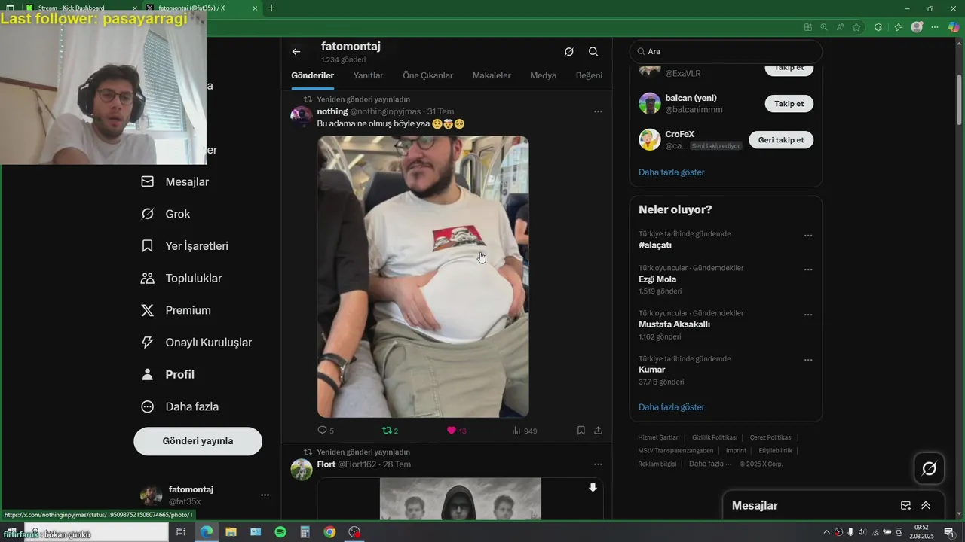
Task: Open browser settings three-dot menu
Action: (x=936, y=27)
